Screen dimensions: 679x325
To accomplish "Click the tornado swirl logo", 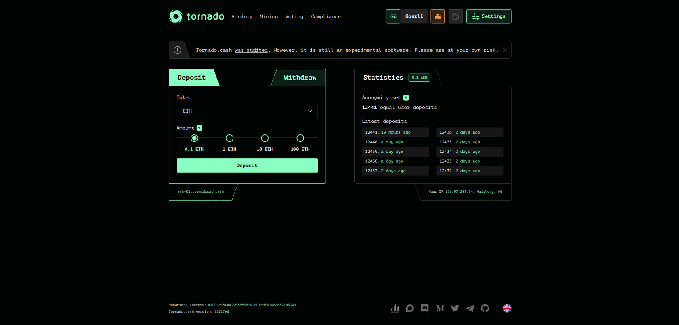I will point(176,16).
